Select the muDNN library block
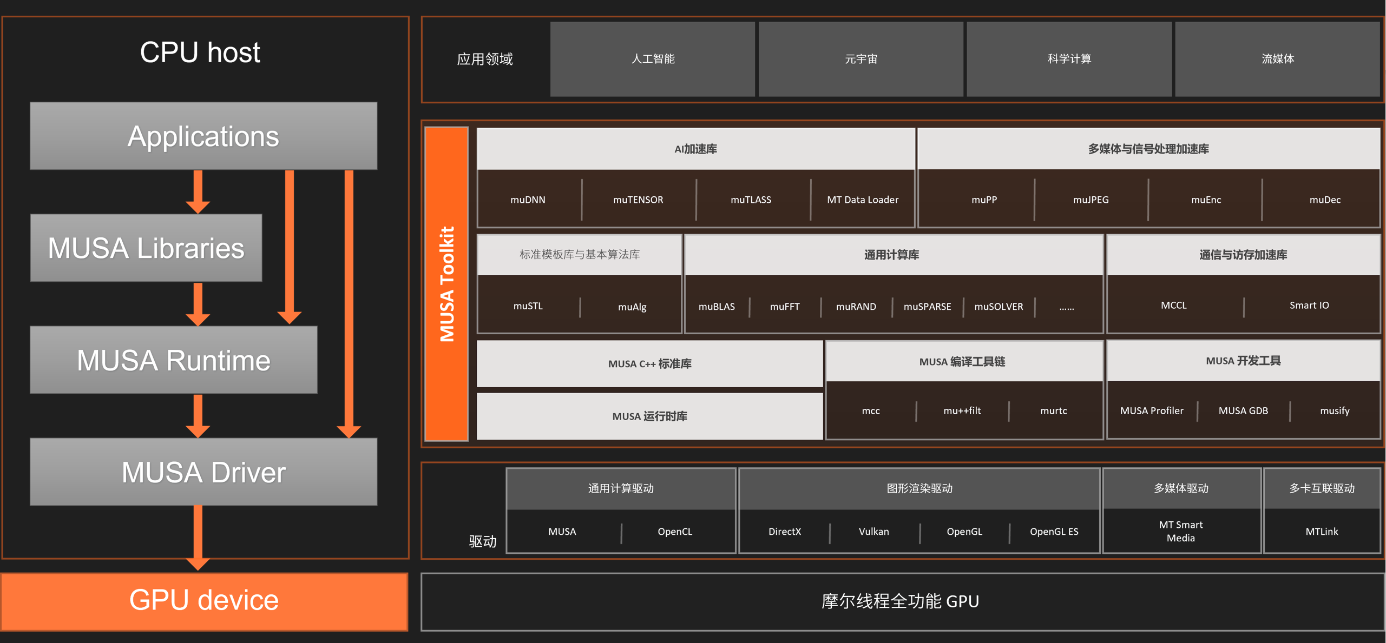The height and width of the screenshot is (643, 1386). click(x=529, y=200)
